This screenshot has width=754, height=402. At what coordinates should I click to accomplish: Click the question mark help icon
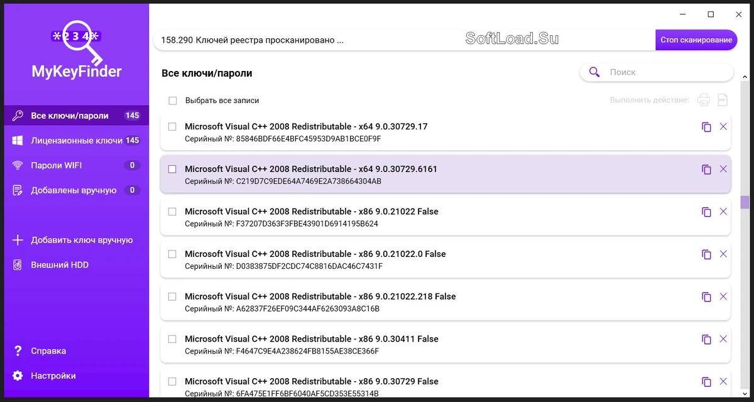click(x=18, y=351)
